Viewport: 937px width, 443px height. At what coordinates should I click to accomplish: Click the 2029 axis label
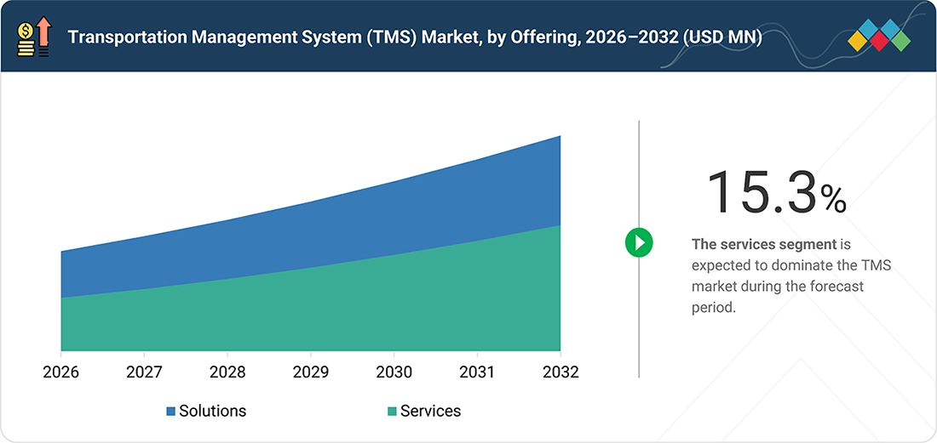coord(311,372)
